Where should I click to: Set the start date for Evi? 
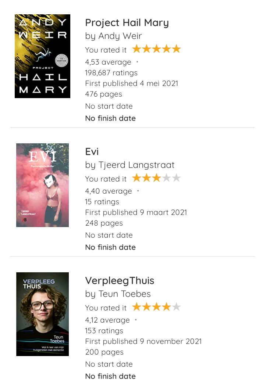pyautogui.click(x=109, y=235)
